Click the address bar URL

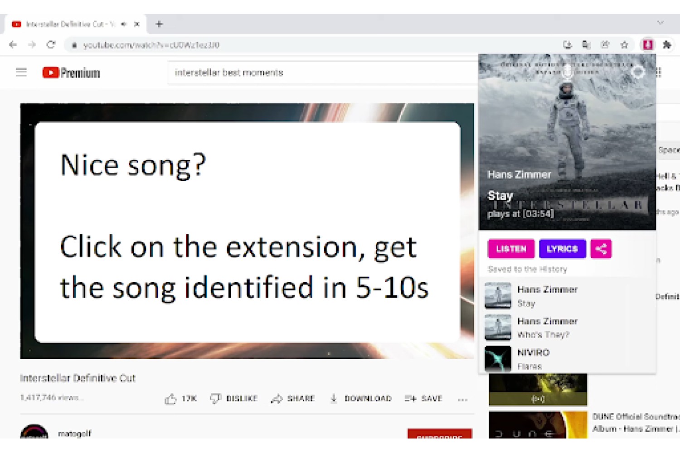coord(151,45)
